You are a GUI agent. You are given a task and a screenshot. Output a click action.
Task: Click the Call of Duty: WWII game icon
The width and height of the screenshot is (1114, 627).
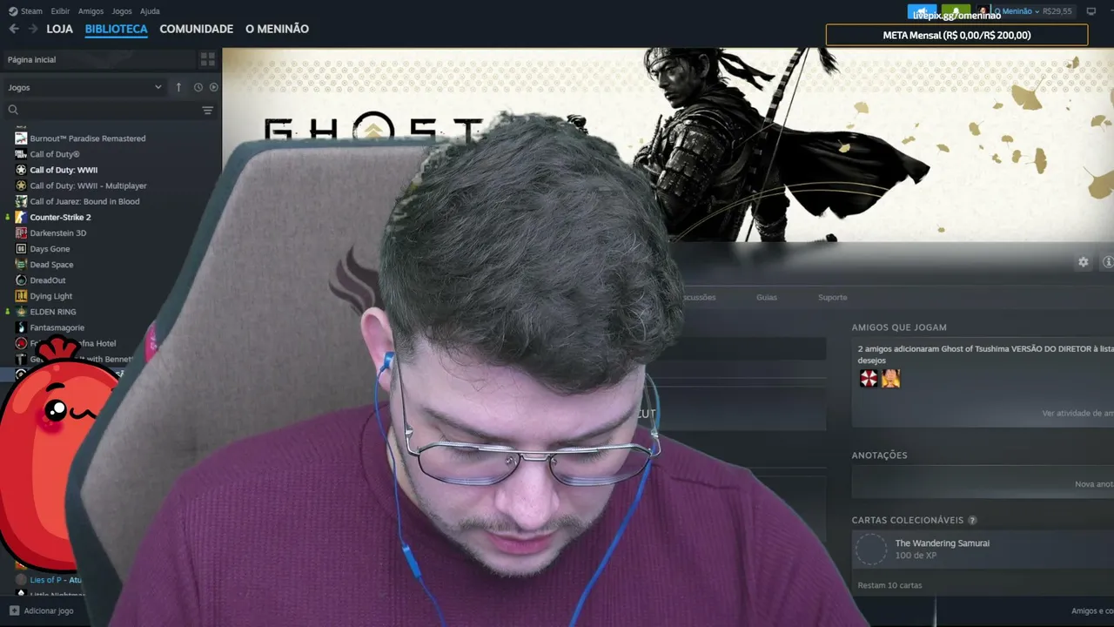click(21, 170)
